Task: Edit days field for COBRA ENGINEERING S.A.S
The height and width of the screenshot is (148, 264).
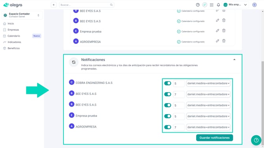Action: coord(179,83)
